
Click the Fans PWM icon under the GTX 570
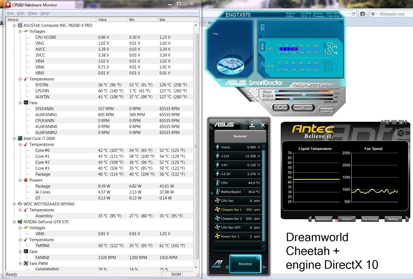pyautogui.click(x=26, y=263)
